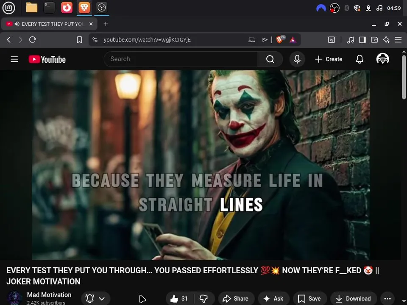Click the video title text
Screen dimensions: 407x305
click(x=192, y=276)
